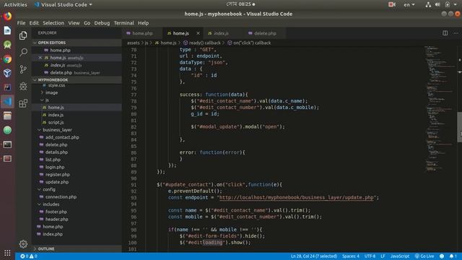This screenshot has width=462, height=260.
Task: Click the cursor position indicator in status bar
Action: tap(314, 256)
